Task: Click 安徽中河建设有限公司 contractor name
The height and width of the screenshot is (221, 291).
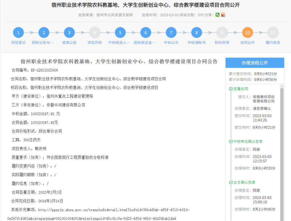Action: click(66, 105)
